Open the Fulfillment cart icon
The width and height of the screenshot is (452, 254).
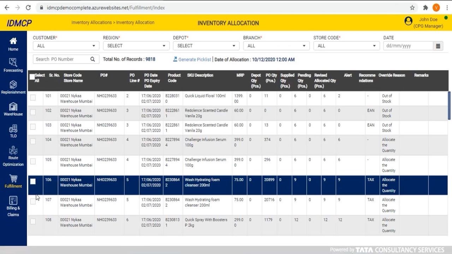pyautogui.click(x=13, y=179)
